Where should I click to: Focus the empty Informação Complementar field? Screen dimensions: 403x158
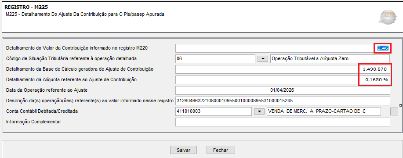click(283, 122)
